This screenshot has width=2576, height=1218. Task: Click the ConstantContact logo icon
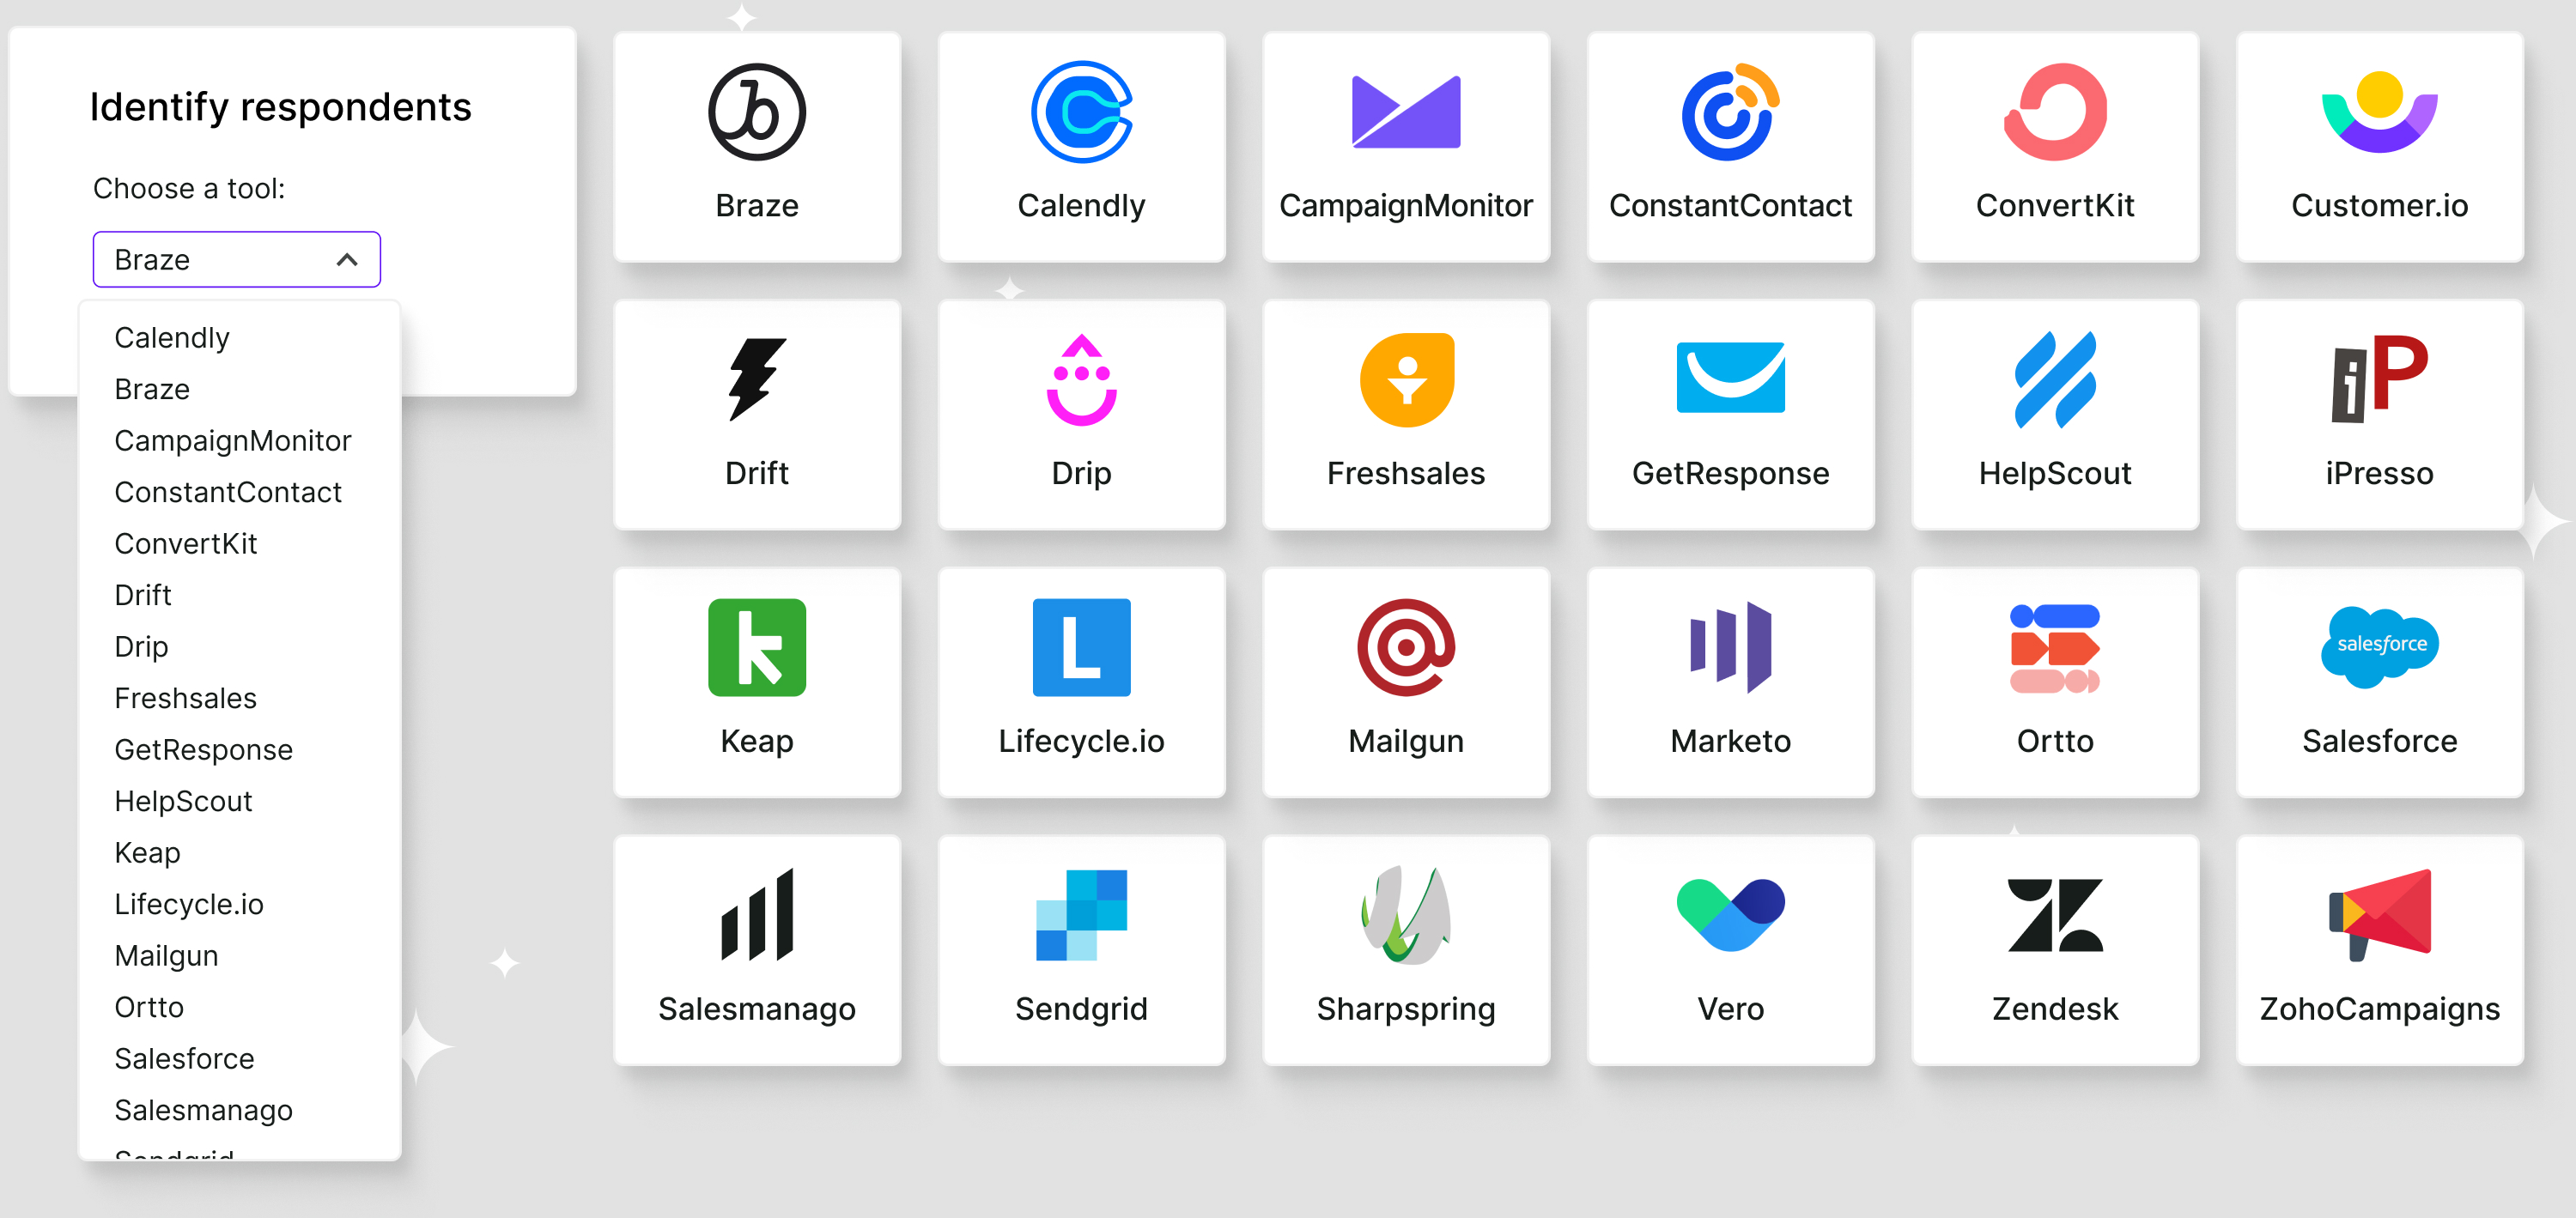coord(1730,112)
